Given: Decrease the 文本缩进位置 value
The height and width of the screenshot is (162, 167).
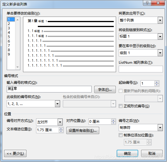Looking at the screenshot, I should point(61,131).
